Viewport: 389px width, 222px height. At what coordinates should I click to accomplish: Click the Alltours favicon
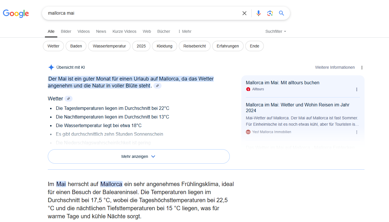(x=248, y=89)
